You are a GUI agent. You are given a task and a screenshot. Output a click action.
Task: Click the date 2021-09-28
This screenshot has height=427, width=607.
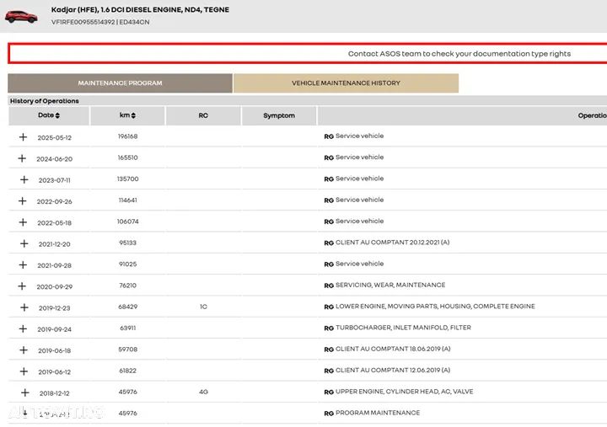[55, 265]
